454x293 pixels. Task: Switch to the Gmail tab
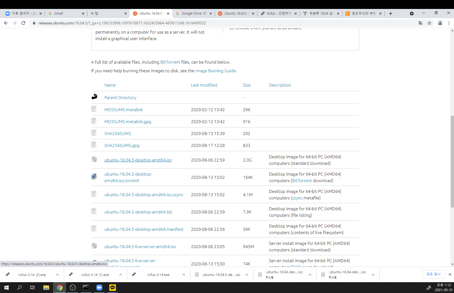[66, 14]
